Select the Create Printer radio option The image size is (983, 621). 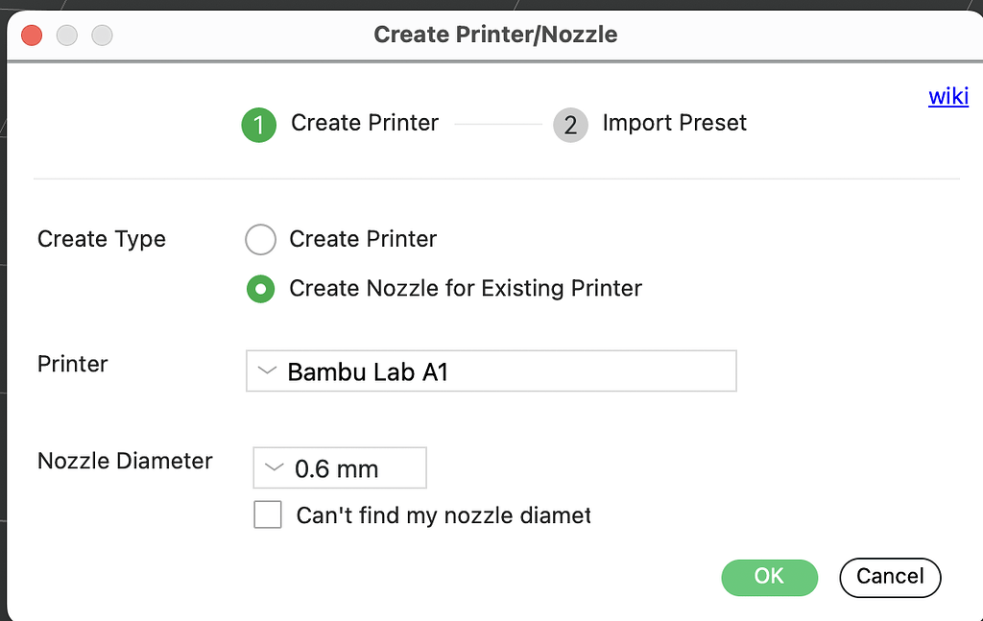pyautogui.click(x=261, y=239)
